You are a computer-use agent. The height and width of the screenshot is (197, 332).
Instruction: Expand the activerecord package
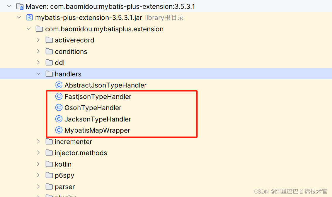38,40
